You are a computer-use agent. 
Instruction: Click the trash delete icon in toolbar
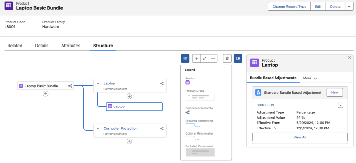click(x=227, y=58)
